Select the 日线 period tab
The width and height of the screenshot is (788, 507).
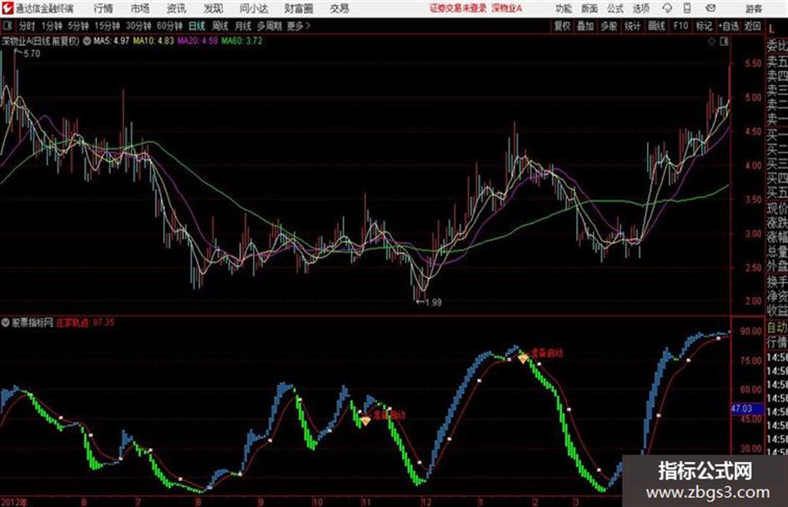click(197, 26)
